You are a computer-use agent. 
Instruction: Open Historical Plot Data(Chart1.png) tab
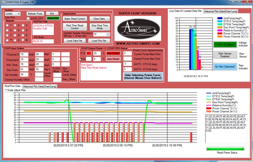[221, 11]
